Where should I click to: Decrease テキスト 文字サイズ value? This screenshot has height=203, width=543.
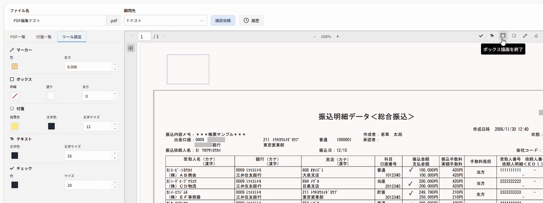pyautogui.click(x=115, y=158)
